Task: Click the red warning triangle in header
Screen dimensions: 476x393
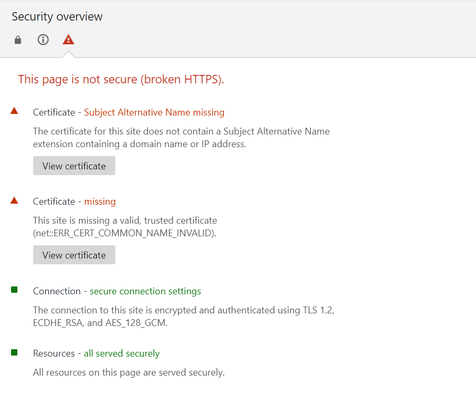Action: coord(68,40)
